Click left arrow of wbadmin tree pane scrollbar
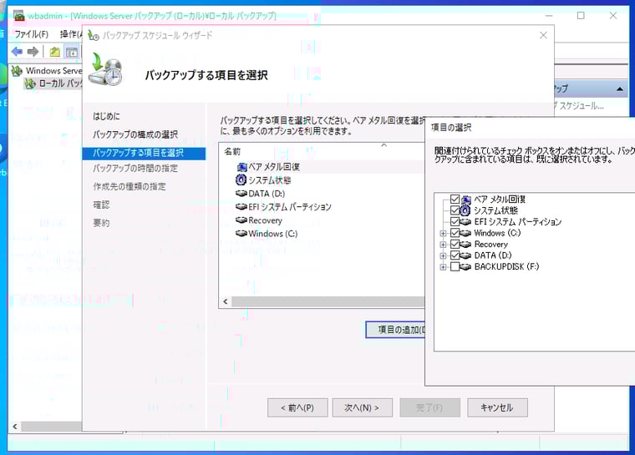Image resolution: width=635 pixels, height=455 pixels. click(15, 427)
